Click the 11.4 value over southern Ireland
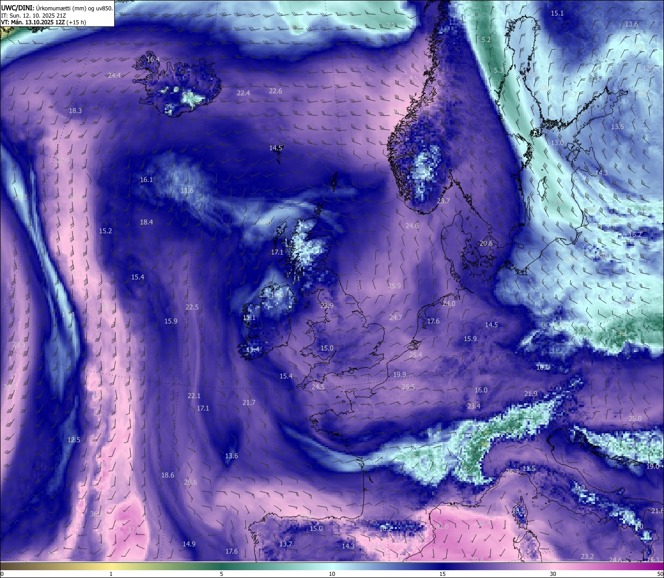 253,349
